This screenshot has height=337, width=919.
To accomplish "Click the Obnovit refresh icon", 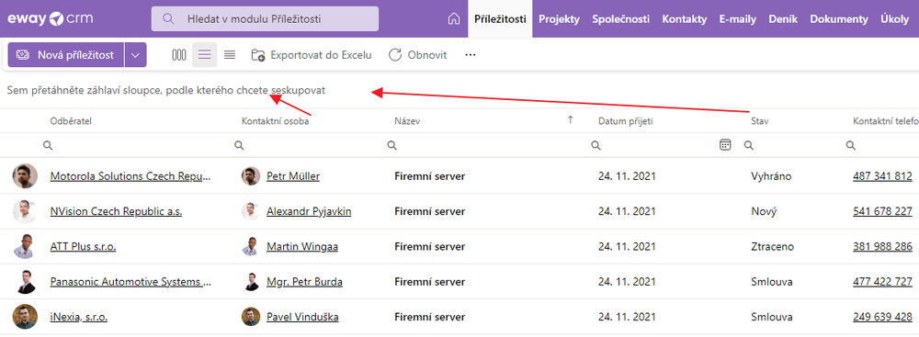I will 395,55.
